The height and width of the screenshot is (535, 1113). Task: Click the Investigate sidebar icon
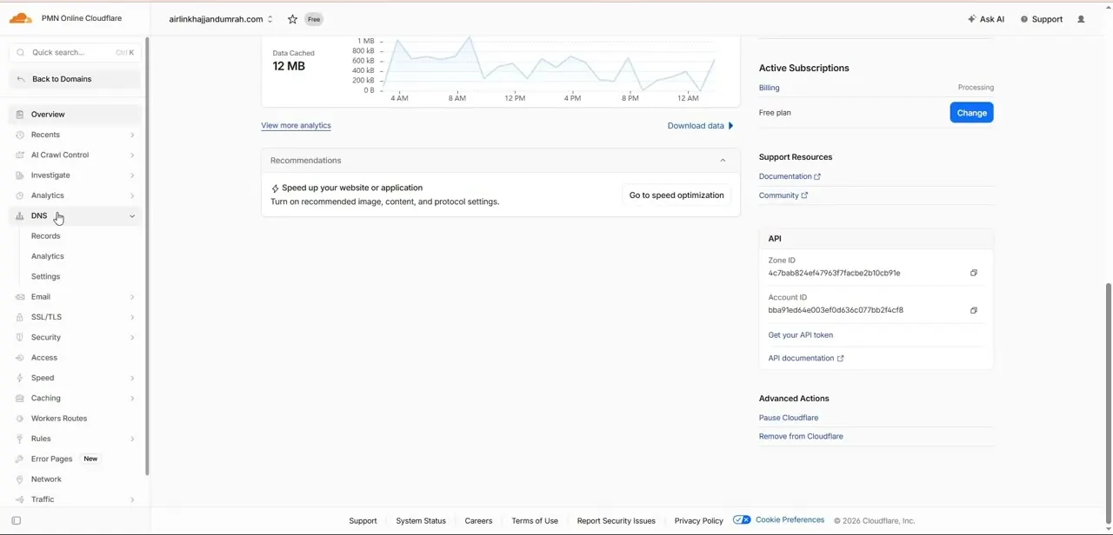coord(19,175)
